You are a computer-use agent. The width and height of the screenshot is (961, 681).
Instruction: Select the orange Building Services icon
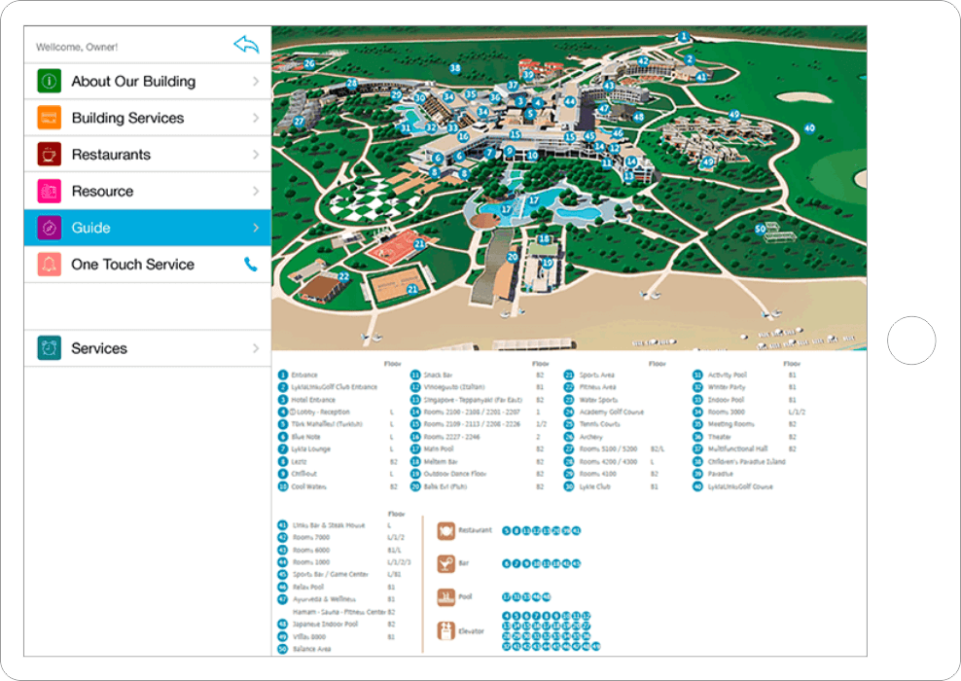[50, 118]
